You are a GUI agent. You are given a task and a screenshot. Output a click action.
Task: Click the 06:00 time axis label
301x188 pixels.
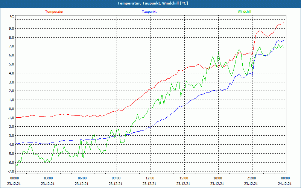(83, 178)
